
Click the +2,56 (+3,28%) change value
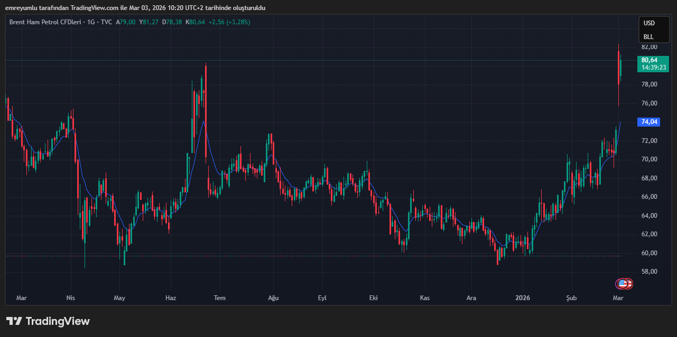tap(229, 22)
